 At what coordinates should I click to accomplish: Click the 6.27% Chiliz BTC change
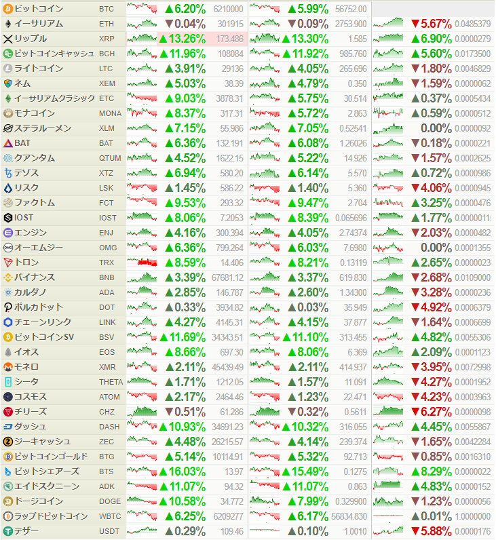tap(432, 412)
